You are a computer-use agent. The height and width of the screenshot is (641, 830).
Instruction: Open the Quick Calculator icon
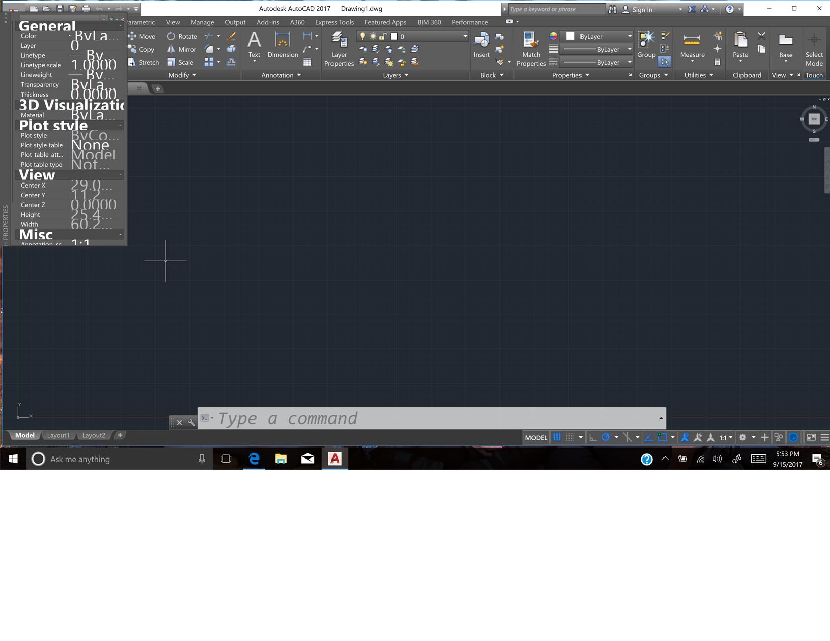718,62
